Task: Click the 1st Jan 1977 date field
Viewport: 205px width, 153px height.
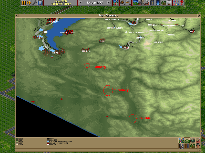Action: click(95, 3)
